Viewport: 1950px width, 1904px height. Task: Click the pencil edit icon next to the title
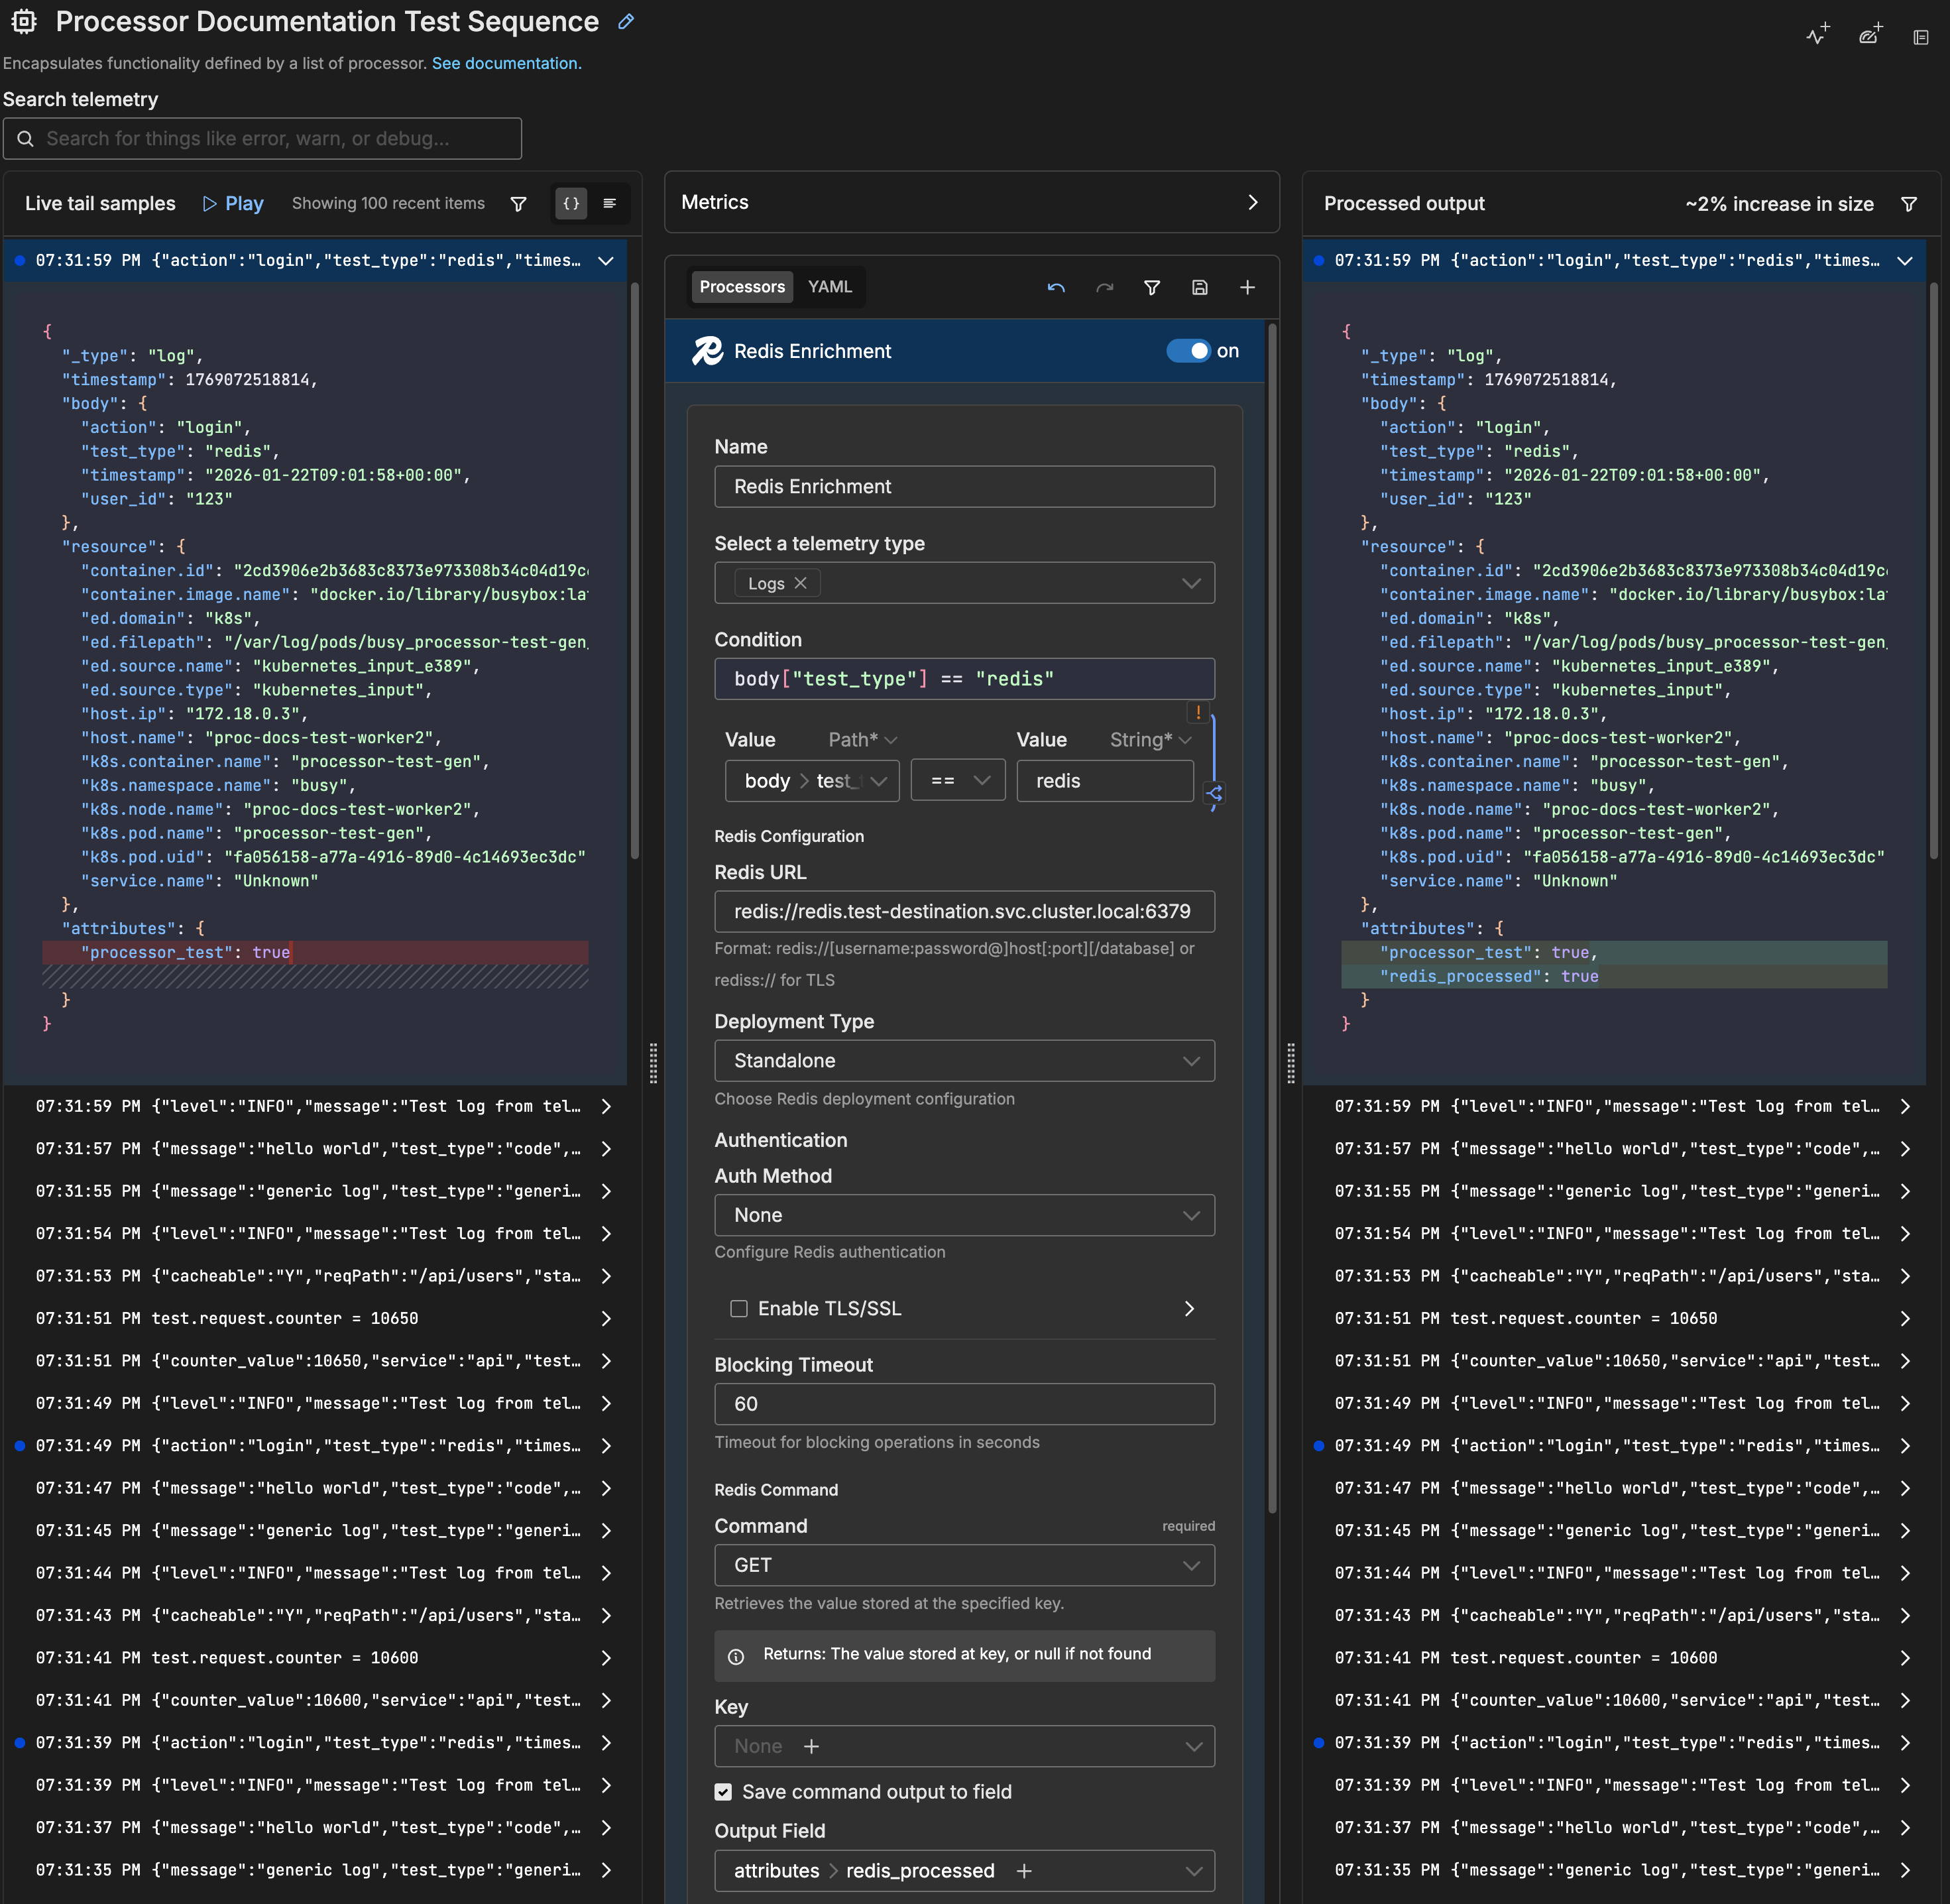coord(626,21)
